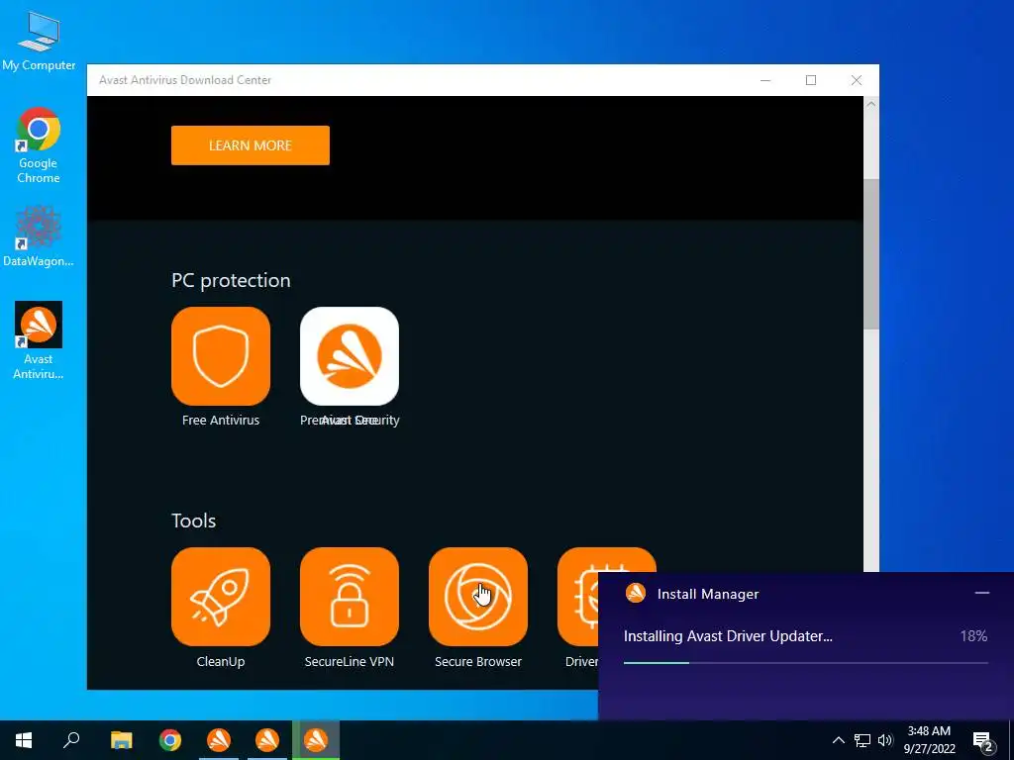Click the Download Center vertical scrollbar thumb

871,254
